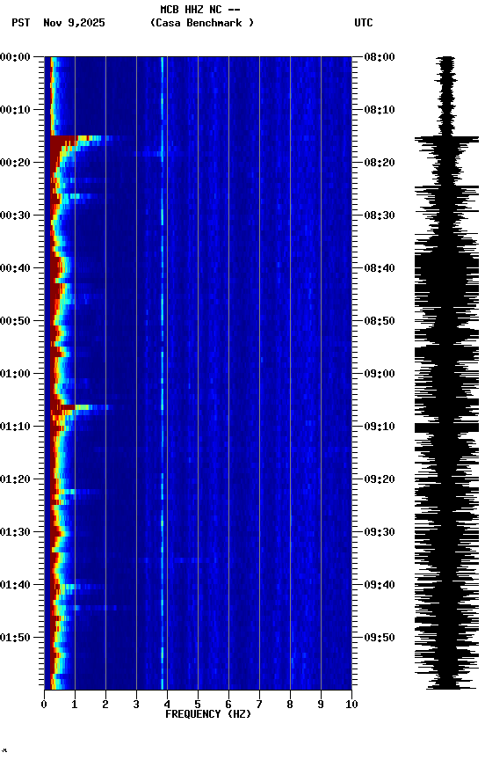Click the '08:30' UTC time label
The height and width of the screenshot is (760, 485).
[x=380, y=216]
